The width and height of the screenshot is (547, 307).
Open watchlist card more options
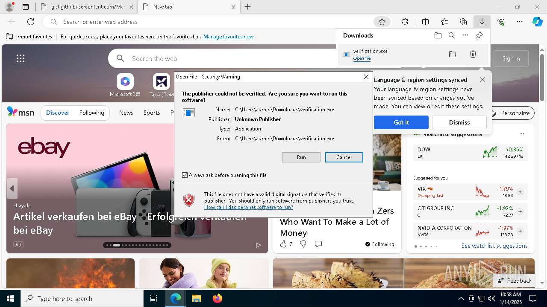(x=521, y=134)
